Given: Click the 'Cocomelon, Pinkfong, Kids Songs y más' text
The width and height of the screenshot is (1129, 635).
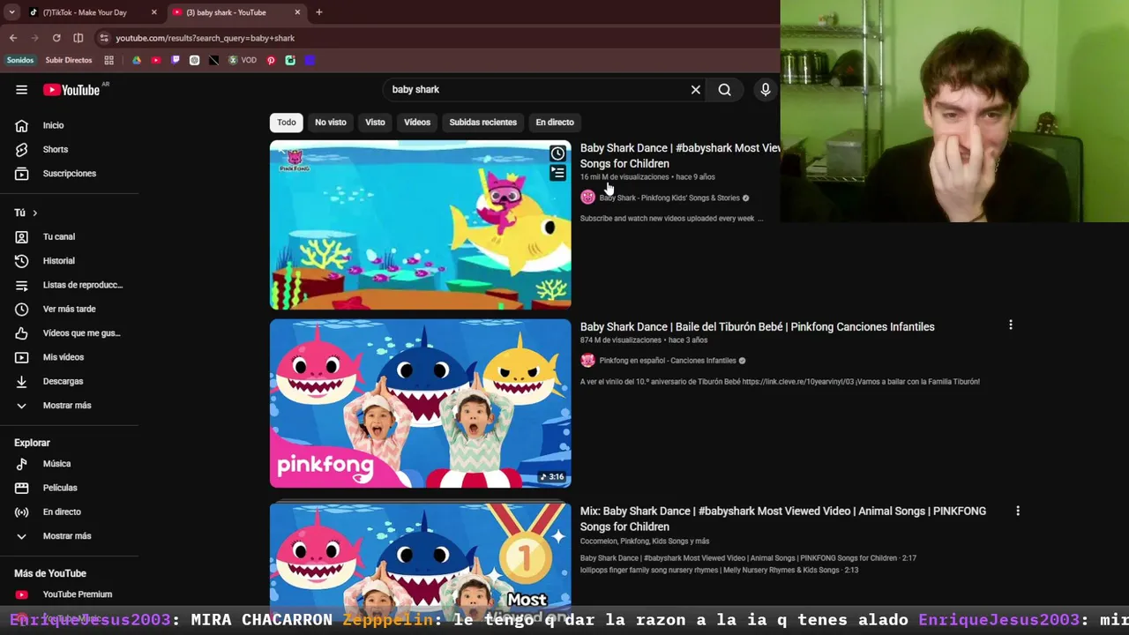Looking at the screenshot, I should point(645,541).
